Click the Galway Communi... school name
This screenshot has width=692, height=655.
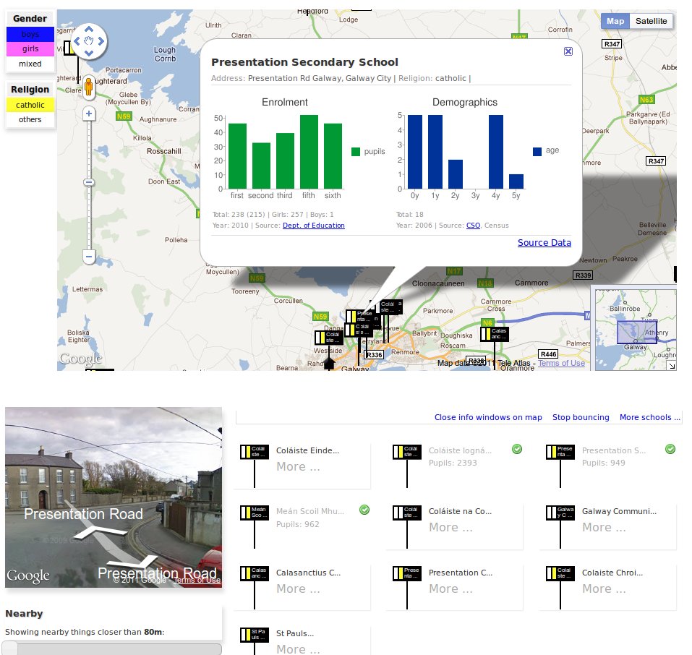click(619, 511)
